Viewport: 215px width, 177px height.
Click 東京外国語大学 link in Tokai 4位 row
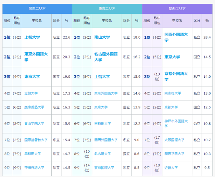pos(106,94)
